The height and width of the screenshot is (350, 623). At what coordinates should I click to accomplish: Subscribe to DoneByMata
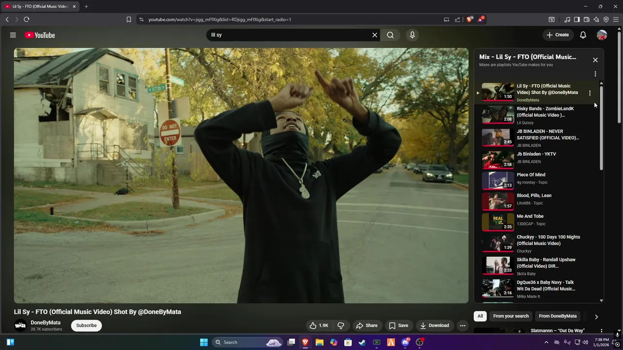click(86, 326)
